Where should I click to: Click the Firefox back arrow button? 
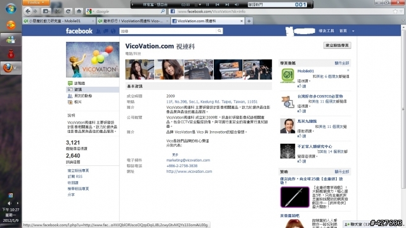tap(28, 11)
